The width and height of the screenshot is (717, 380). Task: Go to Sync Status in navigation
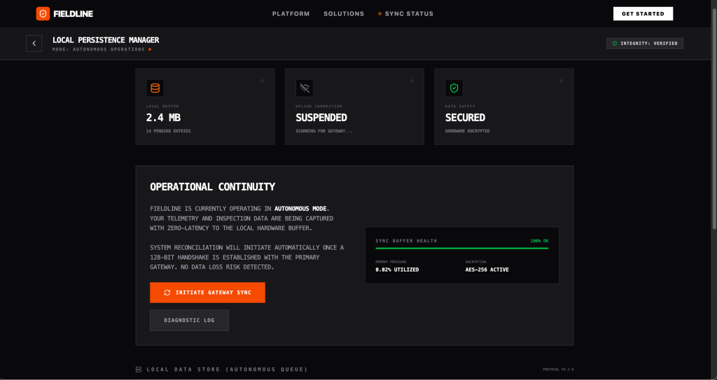point(408,14)
